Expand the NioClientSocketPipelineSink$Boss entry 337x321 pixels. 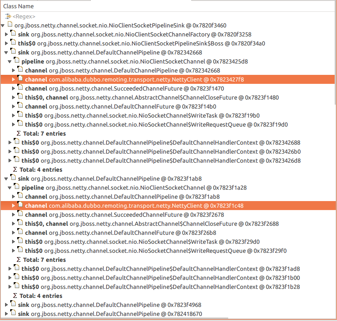tap(6, 44)
